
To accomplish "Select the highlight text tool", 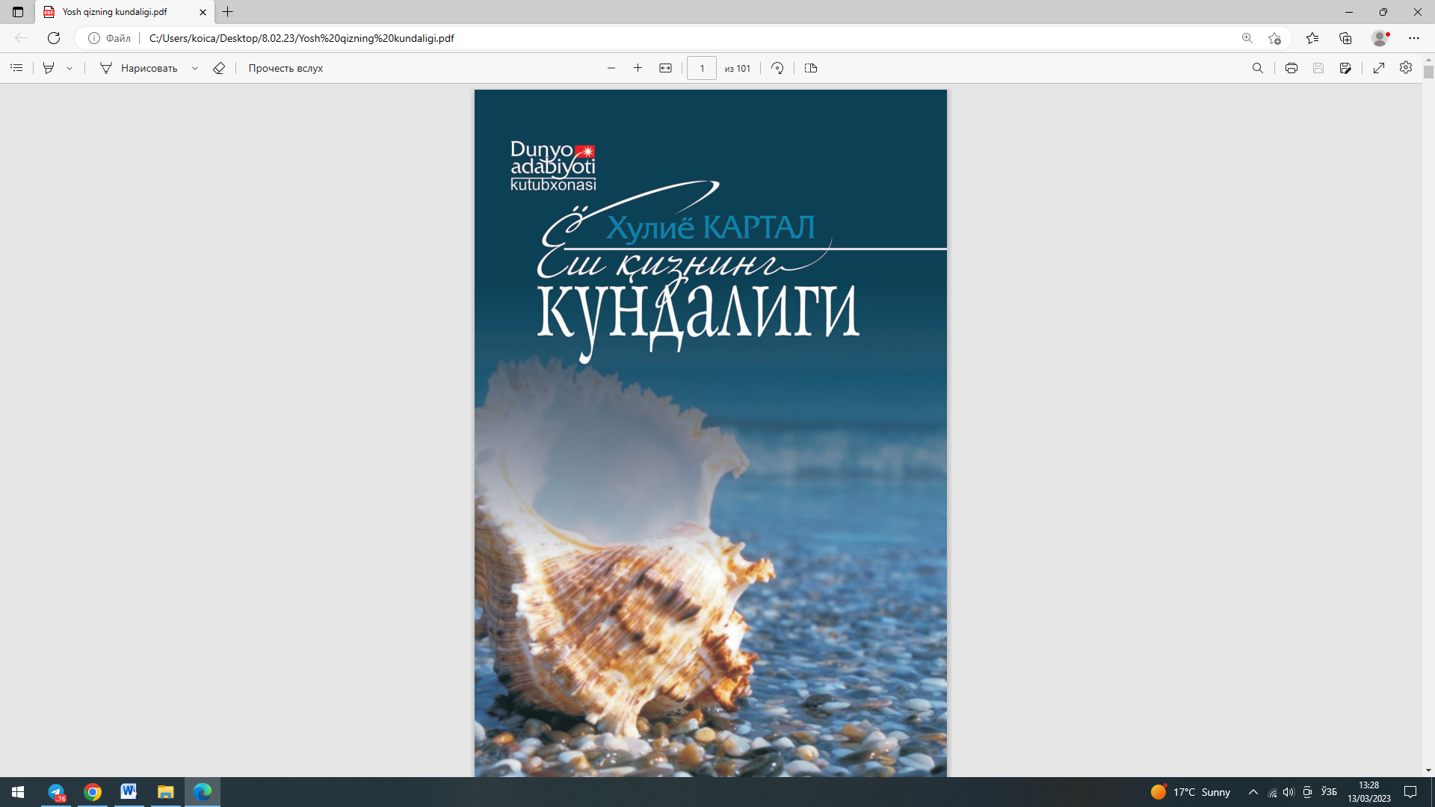I will (x=48, y=68).
